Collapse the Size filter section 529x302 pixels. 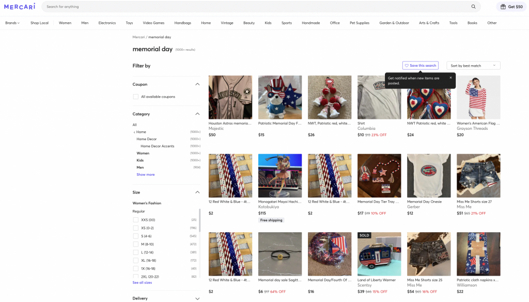click(197, 192)
